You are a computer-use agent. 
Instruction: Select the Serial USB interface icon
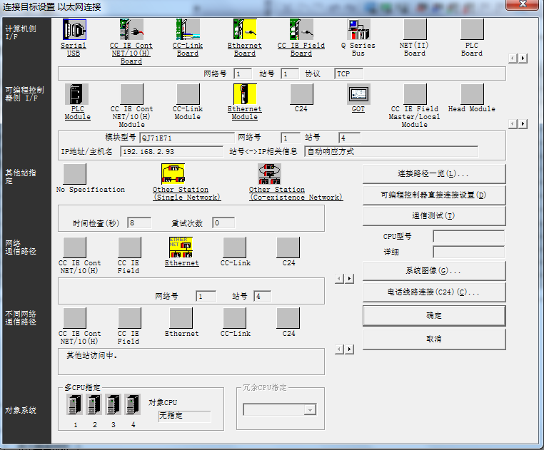pos(74,30)
